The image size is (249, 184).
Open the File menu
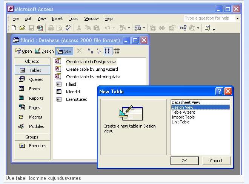tap(15, 18)
